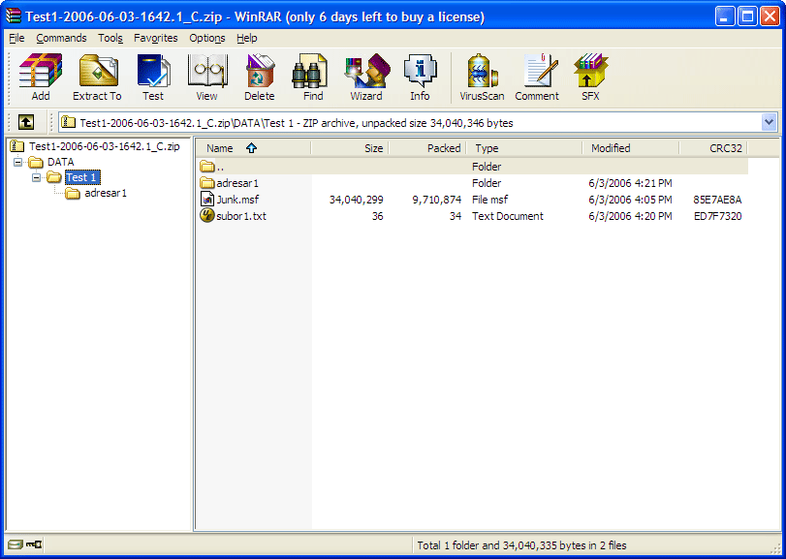Click the disk icon in status bar
The image size is (786, 559).
16,544
